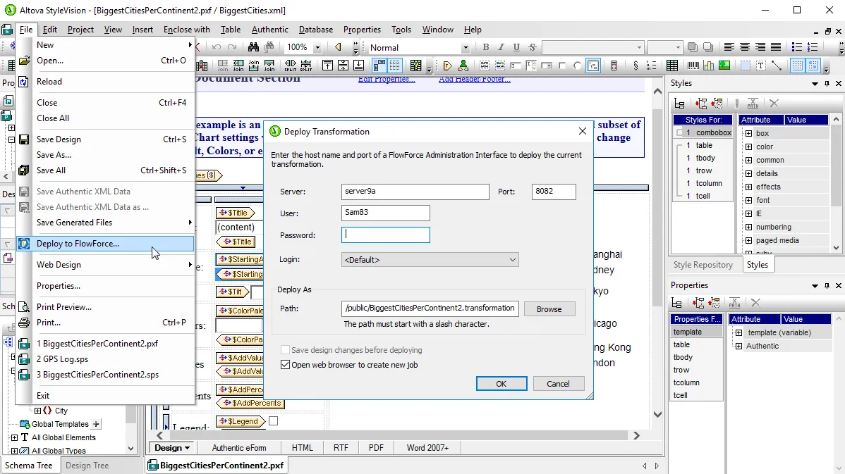Click the Undo arrow icon
Screen dimensions: 845x474
[x=217, y=47]
